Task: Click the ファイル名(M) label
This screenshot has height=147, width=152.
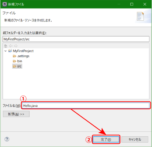Action: (11, 106)
